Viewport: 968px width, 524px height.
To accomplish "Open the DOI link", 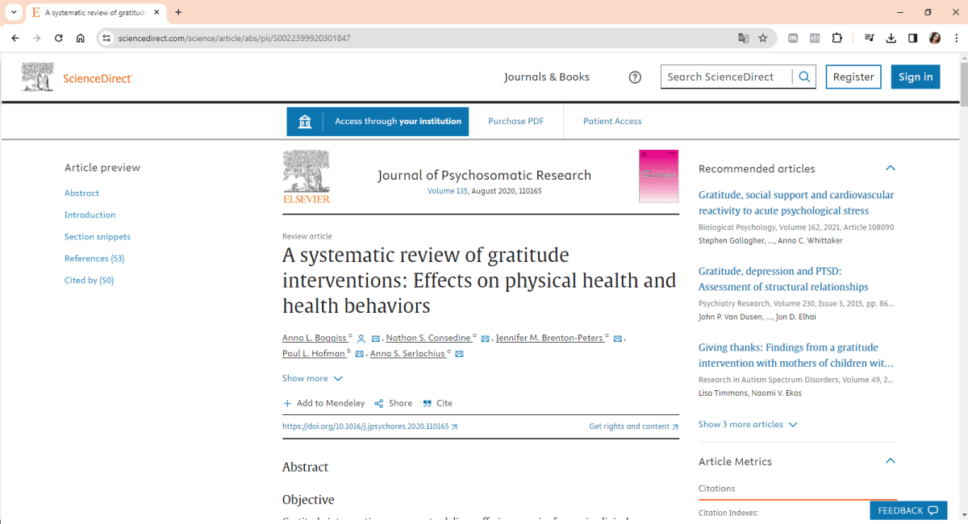I will [369, 426].
